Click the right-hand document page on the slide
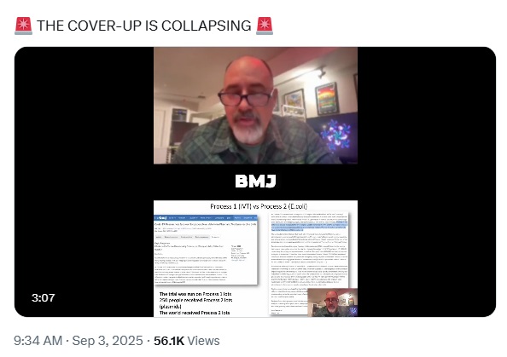Screen dimensions: 507x357 pos(310,263)
